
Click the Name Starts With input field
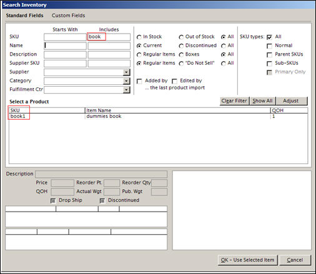[x=65, y=46]
